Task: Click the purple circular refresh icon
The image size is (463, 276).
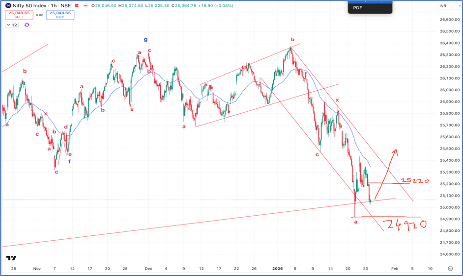Action: (27, 25)
